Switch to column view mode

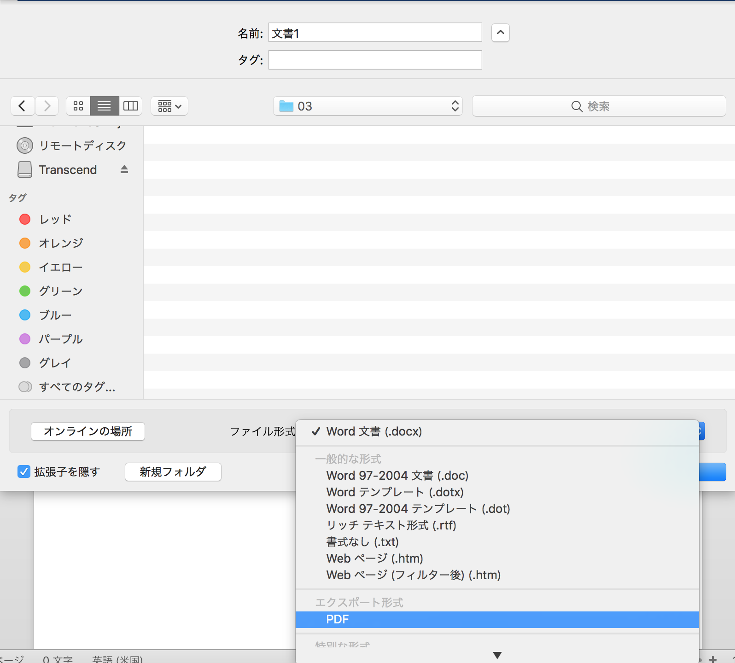pos(131,106)
